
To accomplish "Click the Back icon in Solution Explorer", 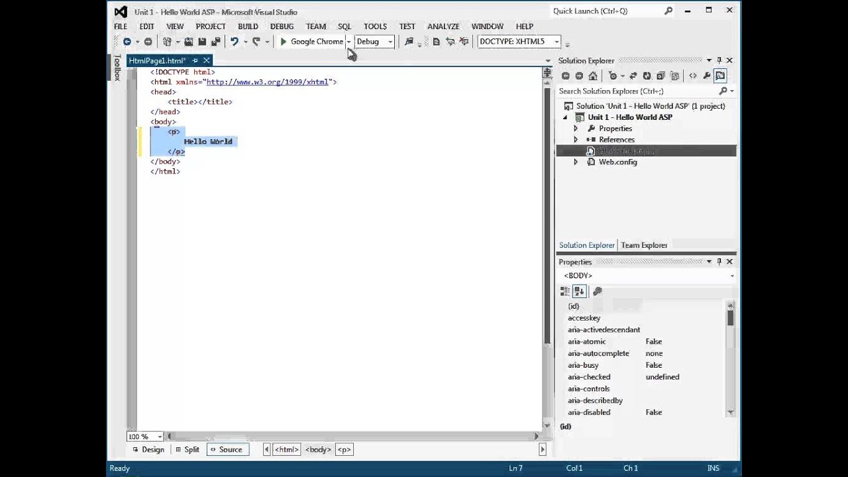I will coord(566,76).
